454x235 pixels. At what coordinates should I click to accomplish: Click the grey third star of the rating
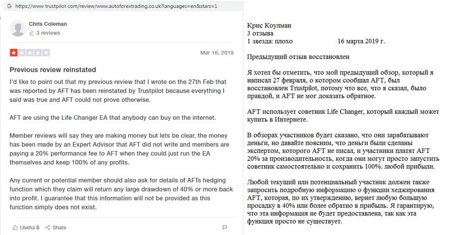pyautogui.click(x=30, y=53)
